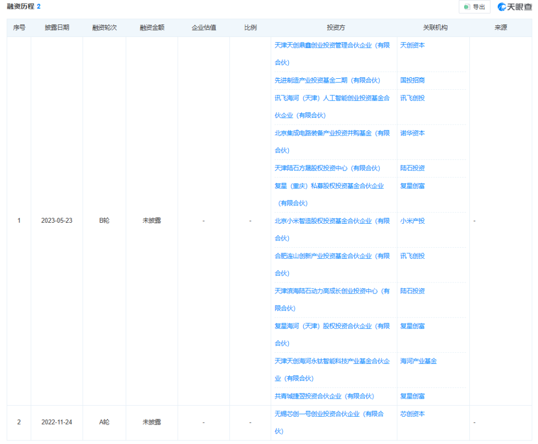Open 先进制造产业投资基金二期 investor link

tap(327, 80)
